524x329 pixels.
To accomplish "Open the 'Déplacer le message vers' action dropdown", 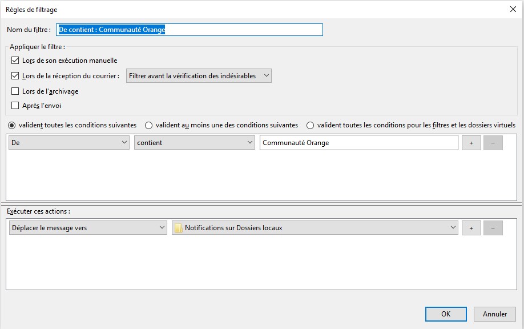I will [87, 227].
